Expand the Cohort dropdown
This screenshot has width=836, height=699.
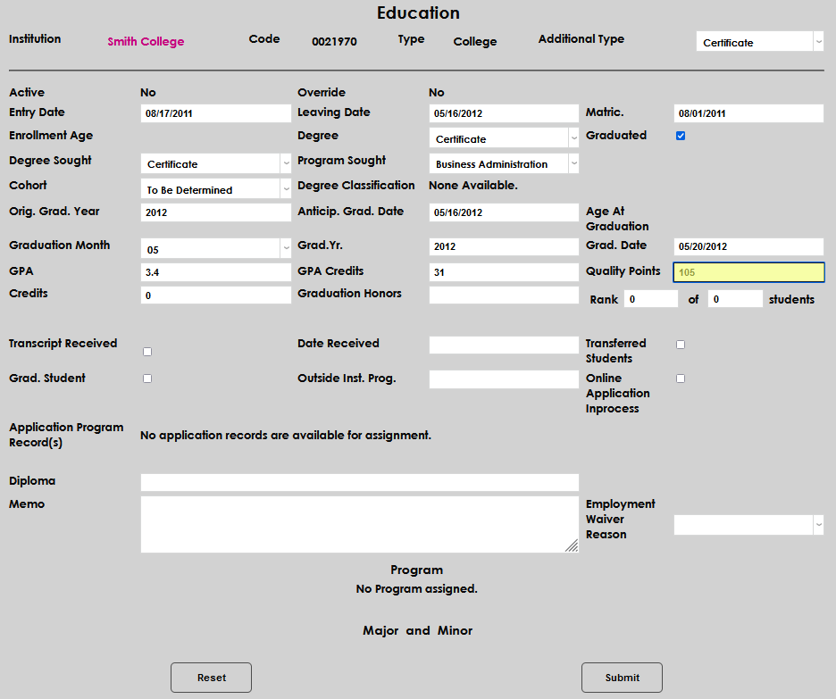click(215, 189)
